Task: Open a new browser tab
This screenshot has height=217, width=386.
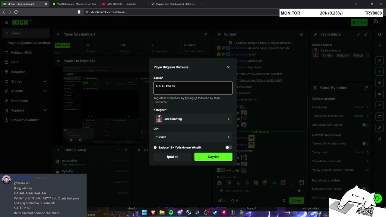Action: click(x=202, y=4)
